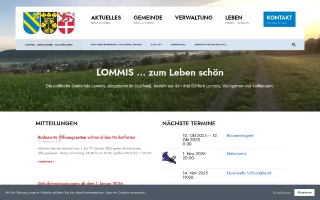Viewport: 320px width, 200px height.
Task: Click Lommis - Weingarten - Kalthäusern text
Action: [49, 45]
